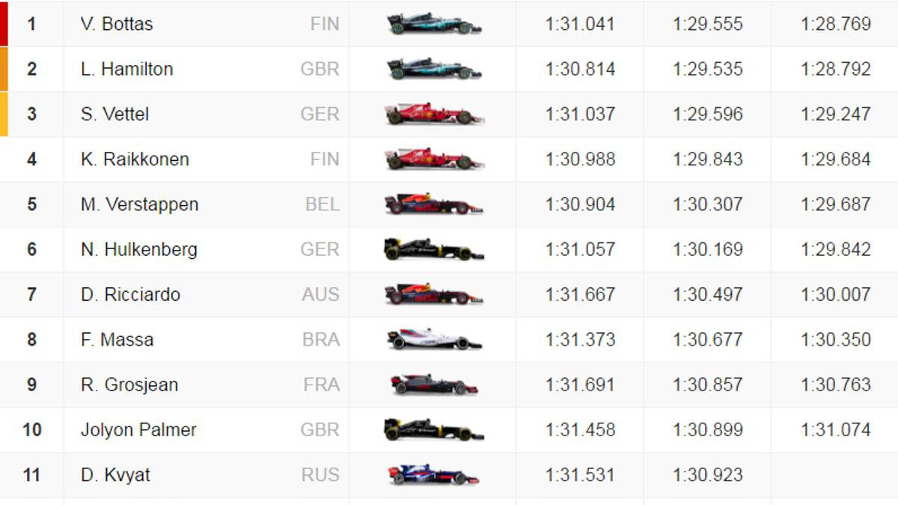The width and height of the screenshot is (898, 505).
Task: Select Bottas's fastest time 1:28.769
Action: click(835, 24)
